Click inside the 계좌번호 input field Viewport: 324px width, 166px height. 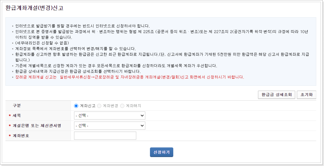coord(105,135)
